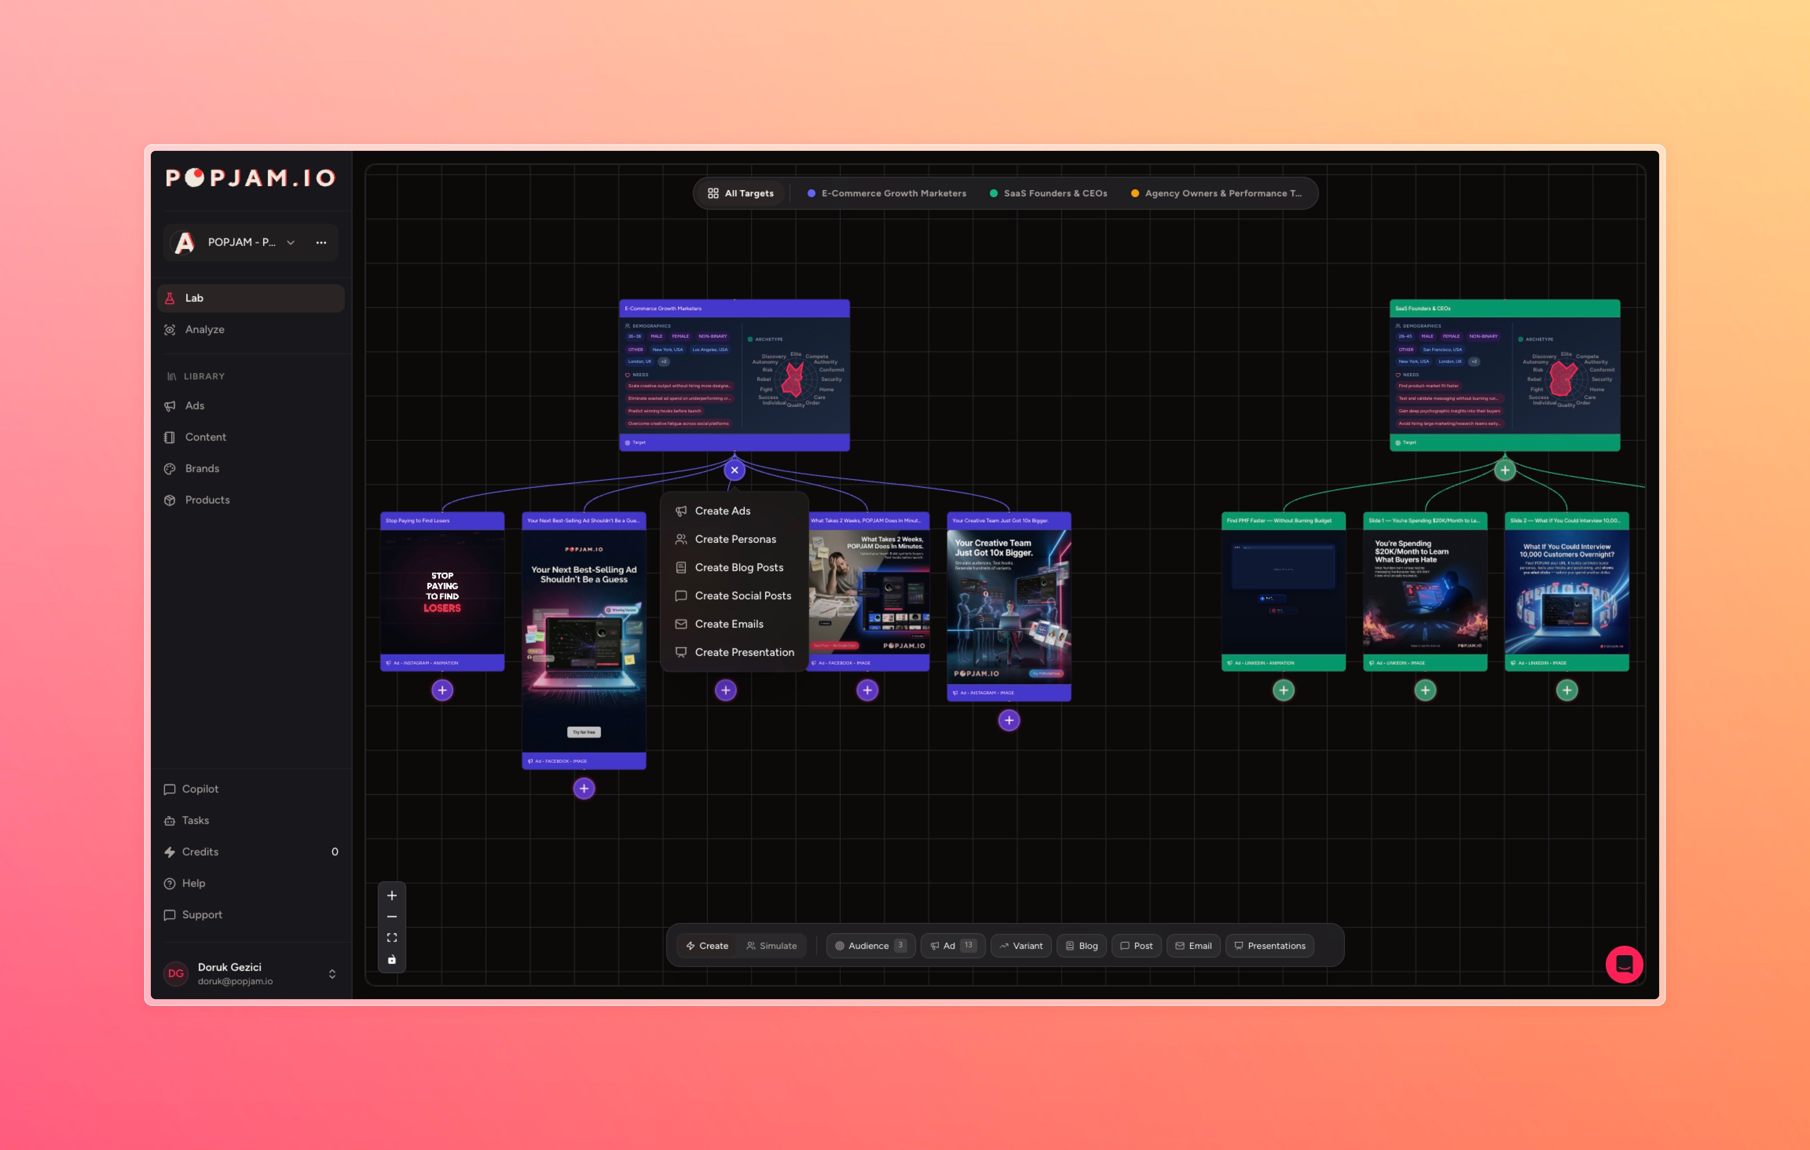This screenshot has width=1810, height=1150.
Task: Click green plus under SaaS Founders target
Action: (x=1504, y=470)
